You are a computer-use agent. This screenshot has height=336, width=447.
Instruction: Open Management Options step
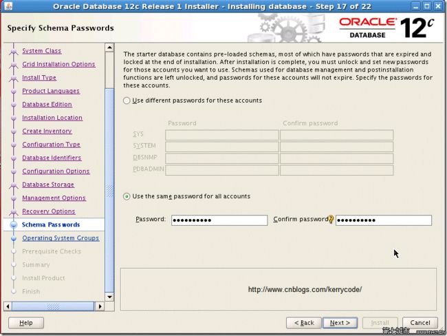(x=54, y=198)
